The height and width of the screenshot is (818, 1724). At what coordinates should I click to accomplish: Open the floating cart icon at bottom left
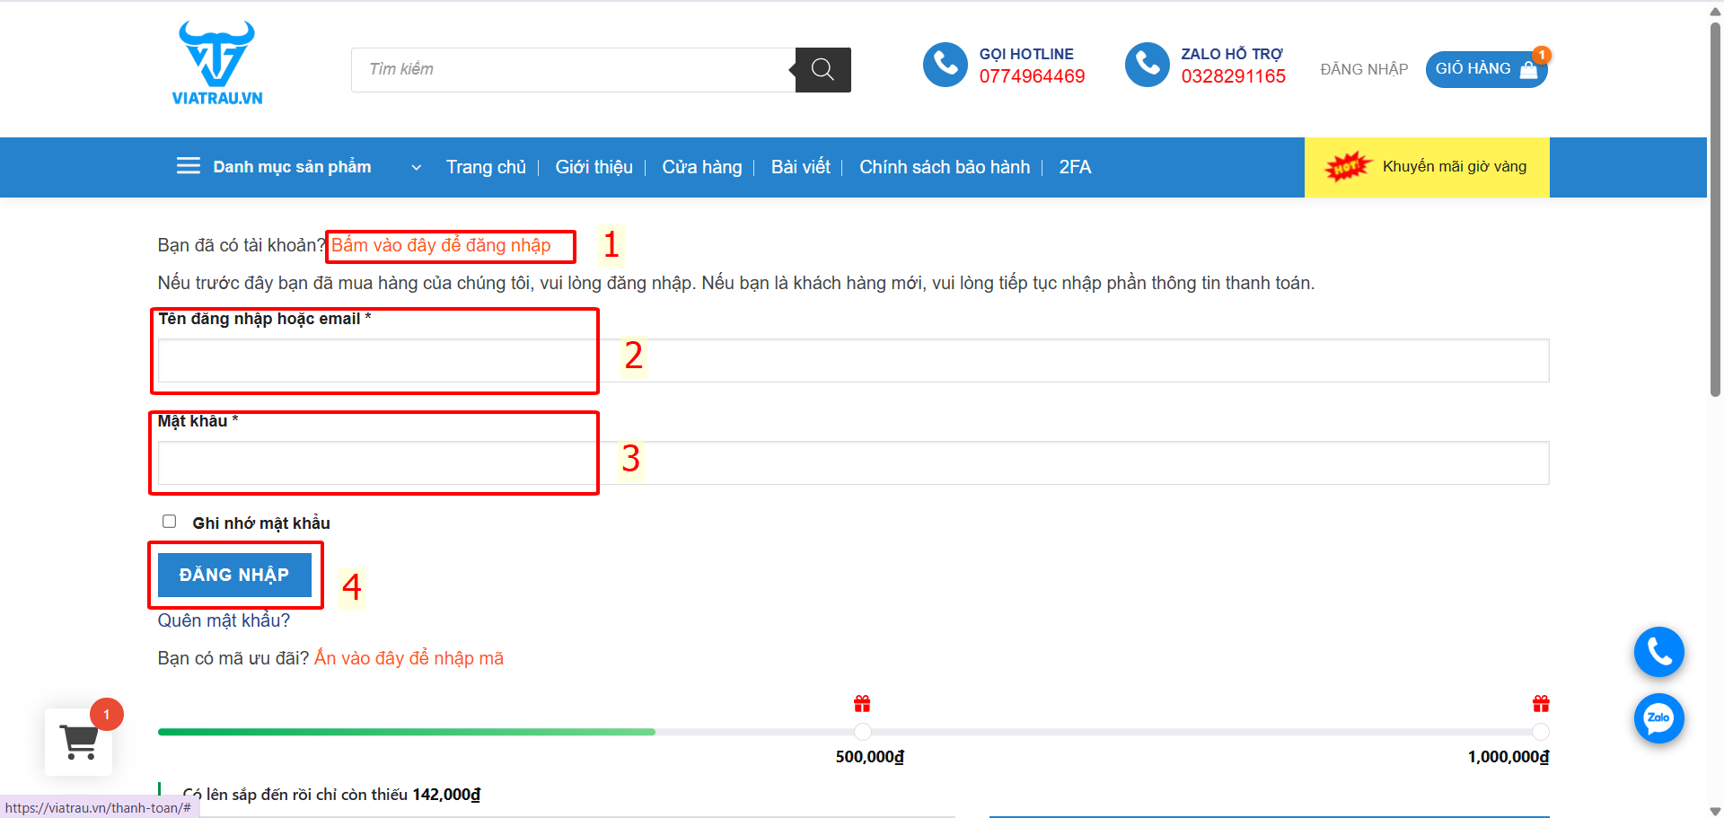[x=79, y=742]
